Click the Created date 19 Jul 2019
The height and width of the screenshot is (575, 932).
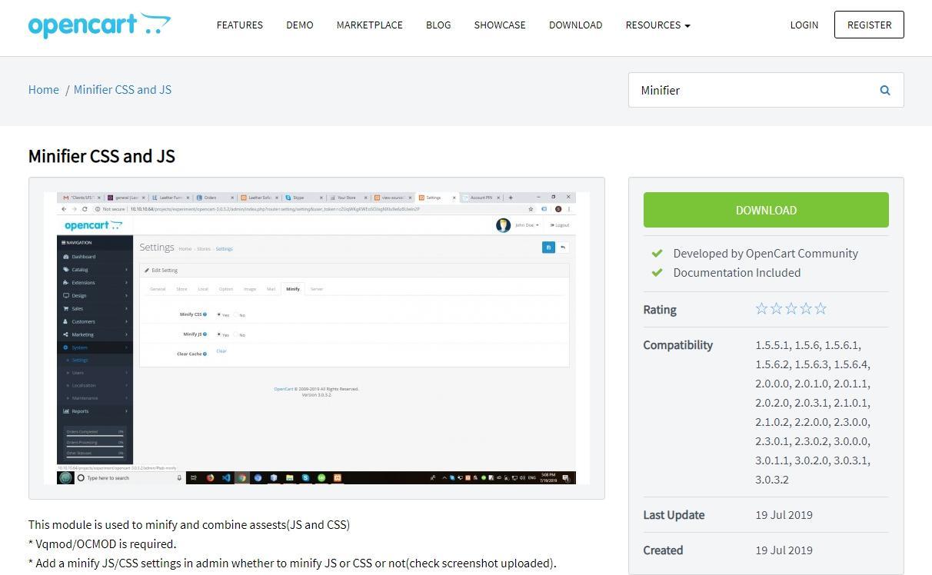(x=784, y=550)
